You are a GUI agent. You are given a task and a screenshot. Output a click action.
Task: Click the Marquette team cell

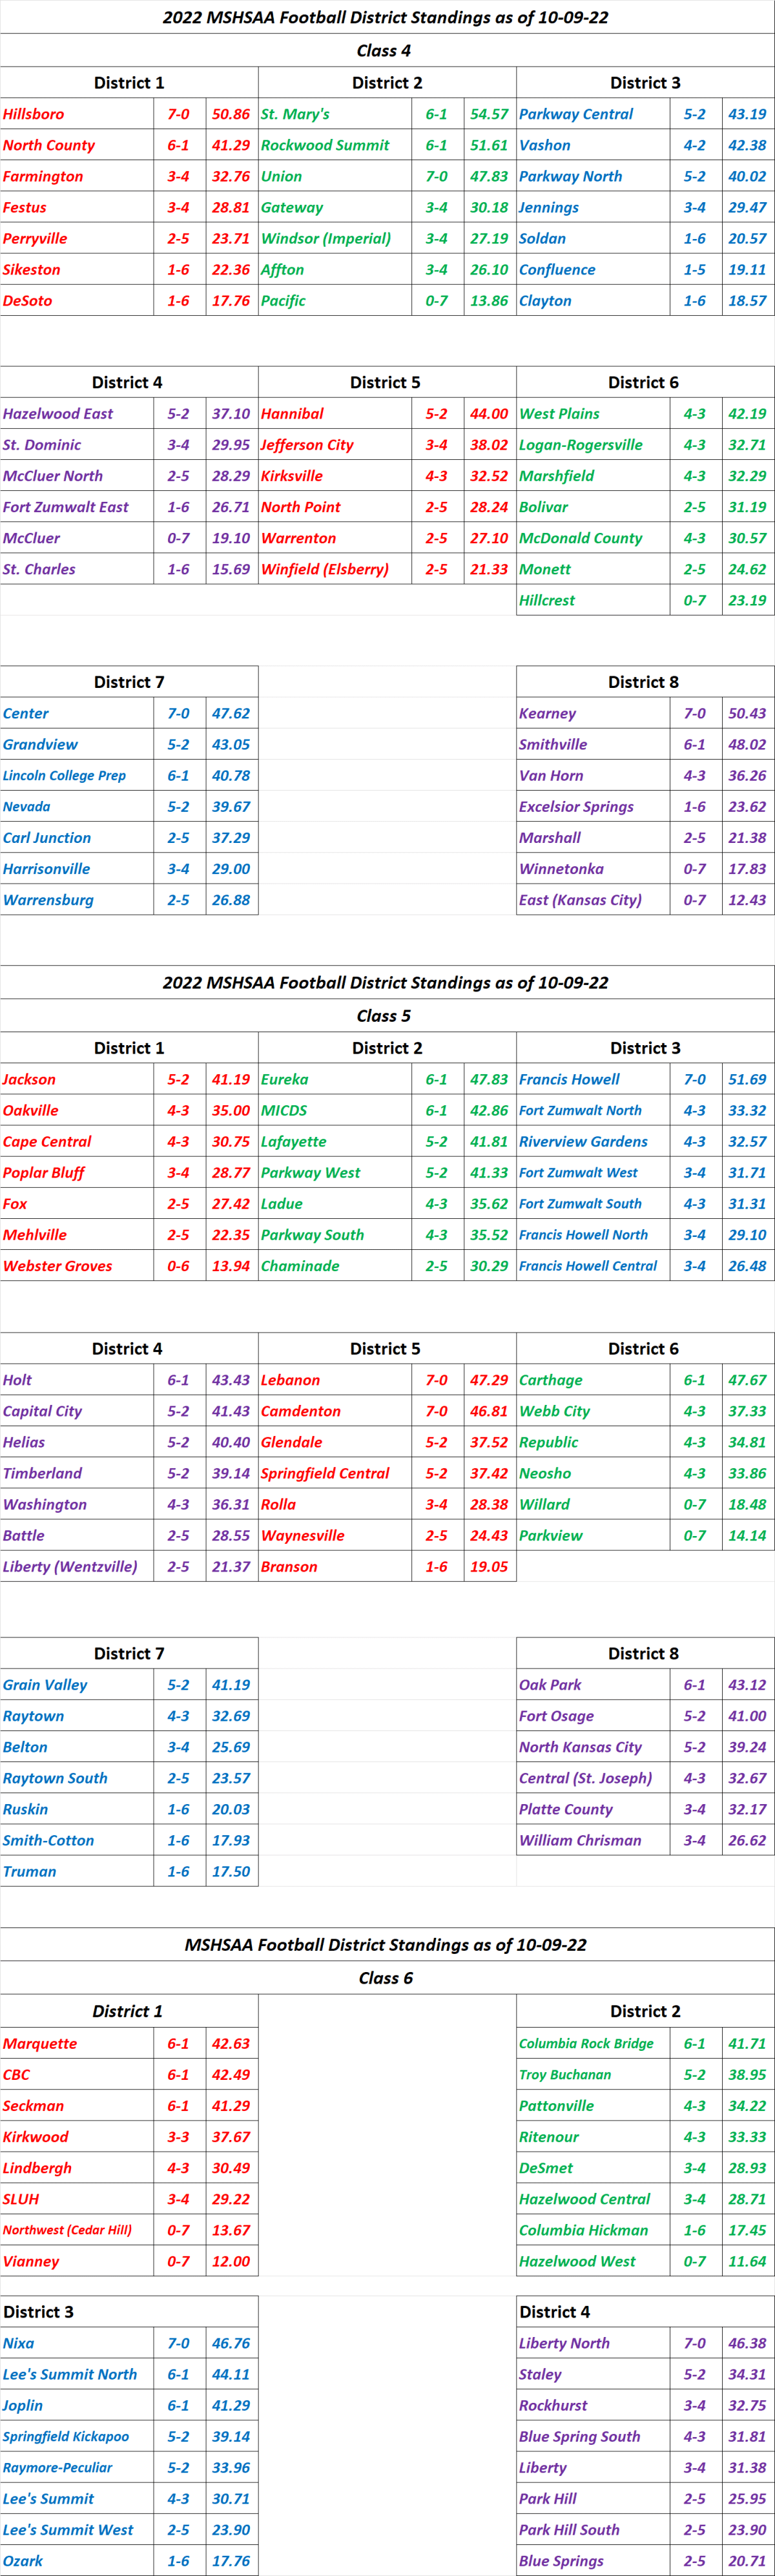click(77, 2043)
